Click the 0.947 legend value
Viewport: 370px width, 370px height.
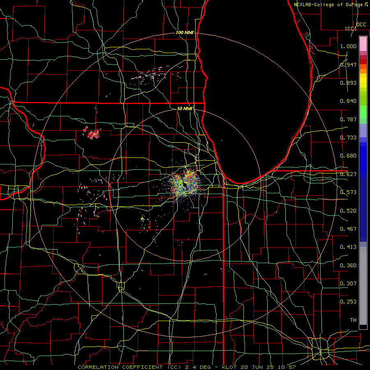[x=348, y=65]
